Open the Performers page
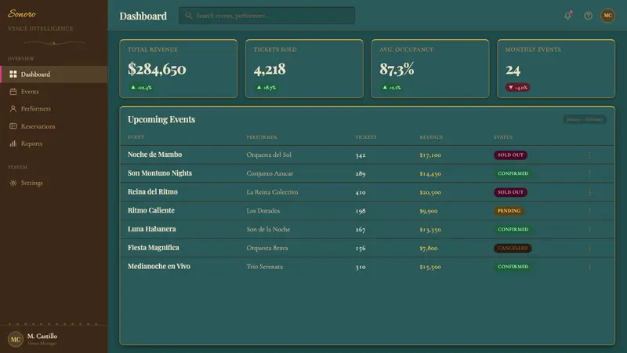Image resolution: width=627 pixels, height=353 pixels. tap(54, 109)
